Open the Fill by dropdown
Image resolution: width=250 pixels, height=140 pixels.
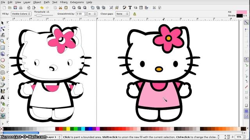(x=21, y=14)
